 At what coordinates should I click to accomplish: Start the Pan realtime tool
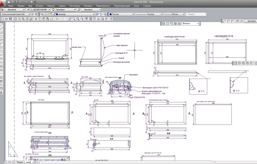[x=70, y=19]
